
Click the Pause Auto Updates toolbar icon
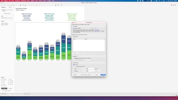point(14,5)
